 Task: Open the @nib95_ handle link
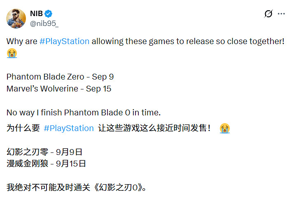44,23
